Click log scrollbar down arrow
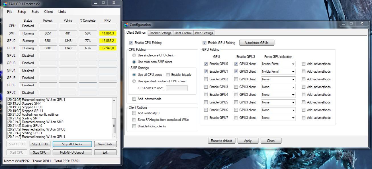372x169 pixels. [x=114, y=136]
